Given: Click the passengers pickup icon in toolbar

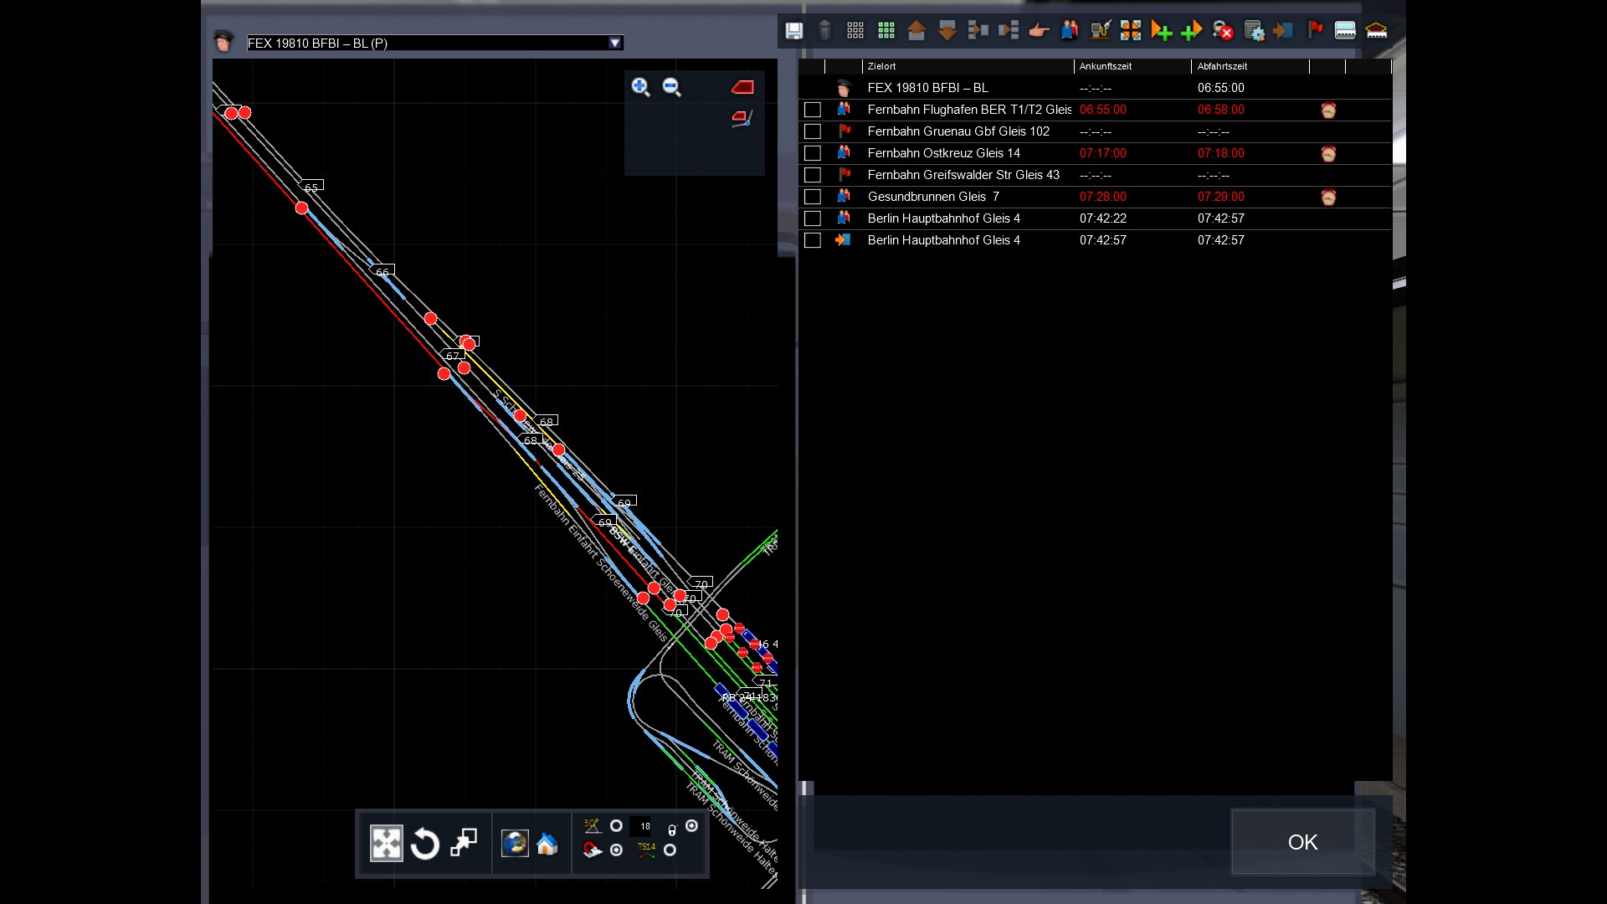Looking at the screenshot, I should tap(1069, 31).
